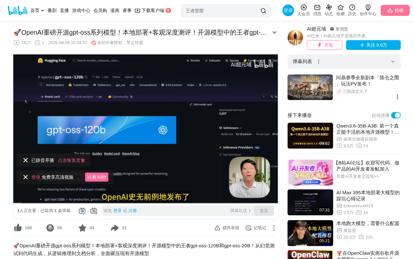Open 弹幕列表 options menu dots

click(x=319, y=62)
